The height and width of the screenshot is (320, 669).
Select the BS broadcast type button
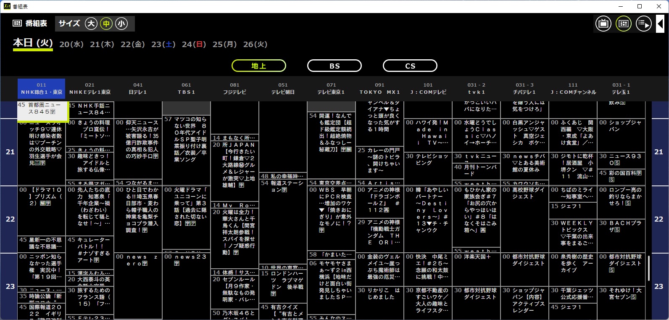tap(334, 66)
